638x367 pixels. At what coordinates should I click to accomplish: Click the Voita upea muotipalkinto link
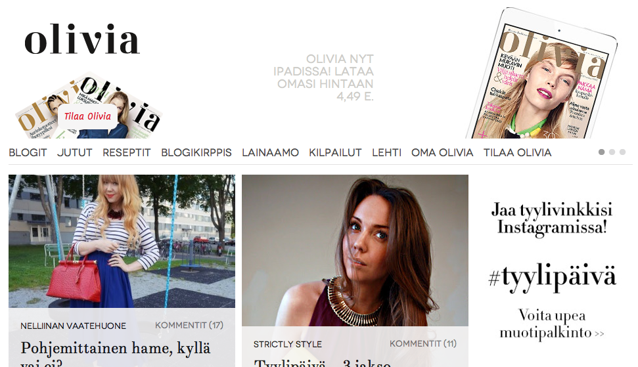tap(552, 324)
